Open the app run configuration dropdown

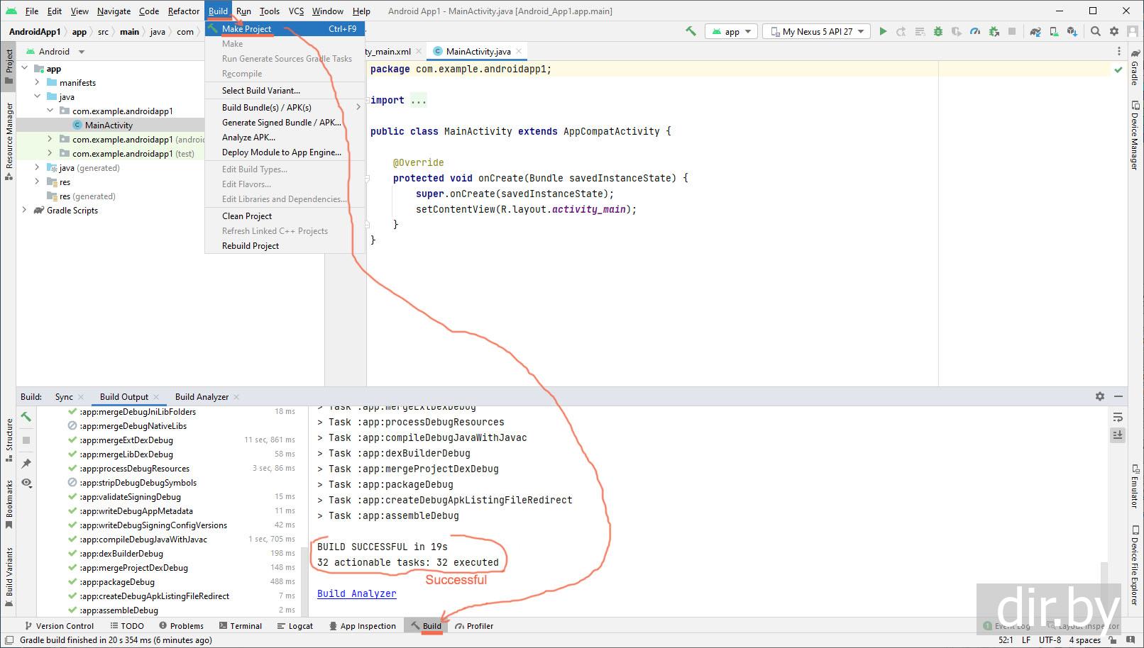point(731,31)
